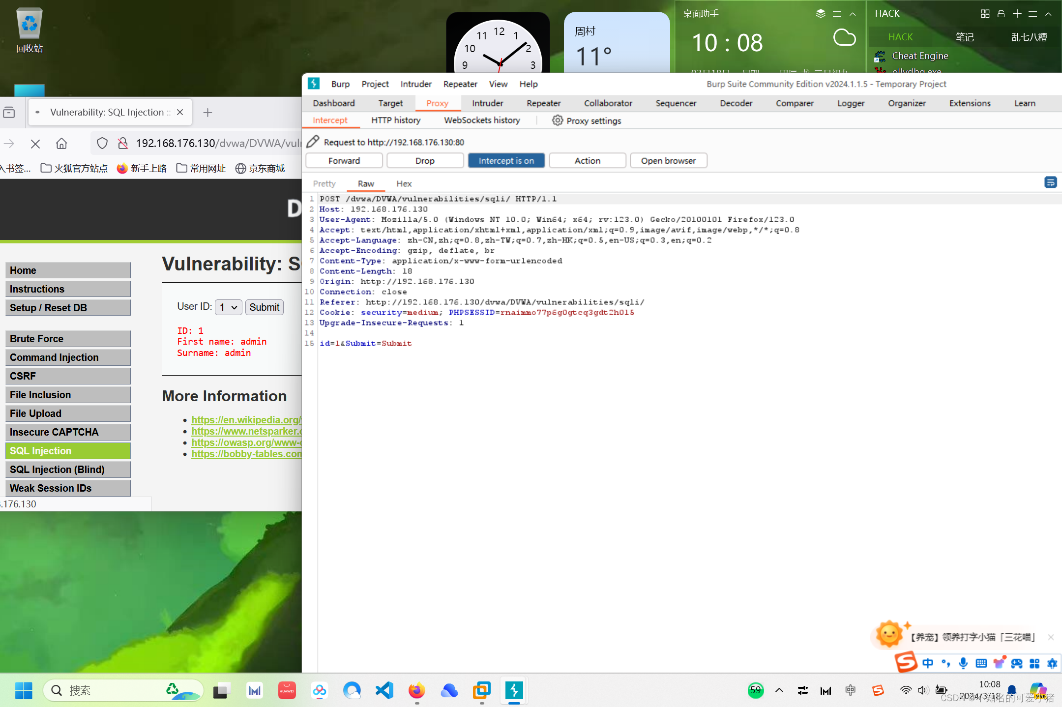
Task: Select the Pretty view tab
Action: tap(324, 183)
